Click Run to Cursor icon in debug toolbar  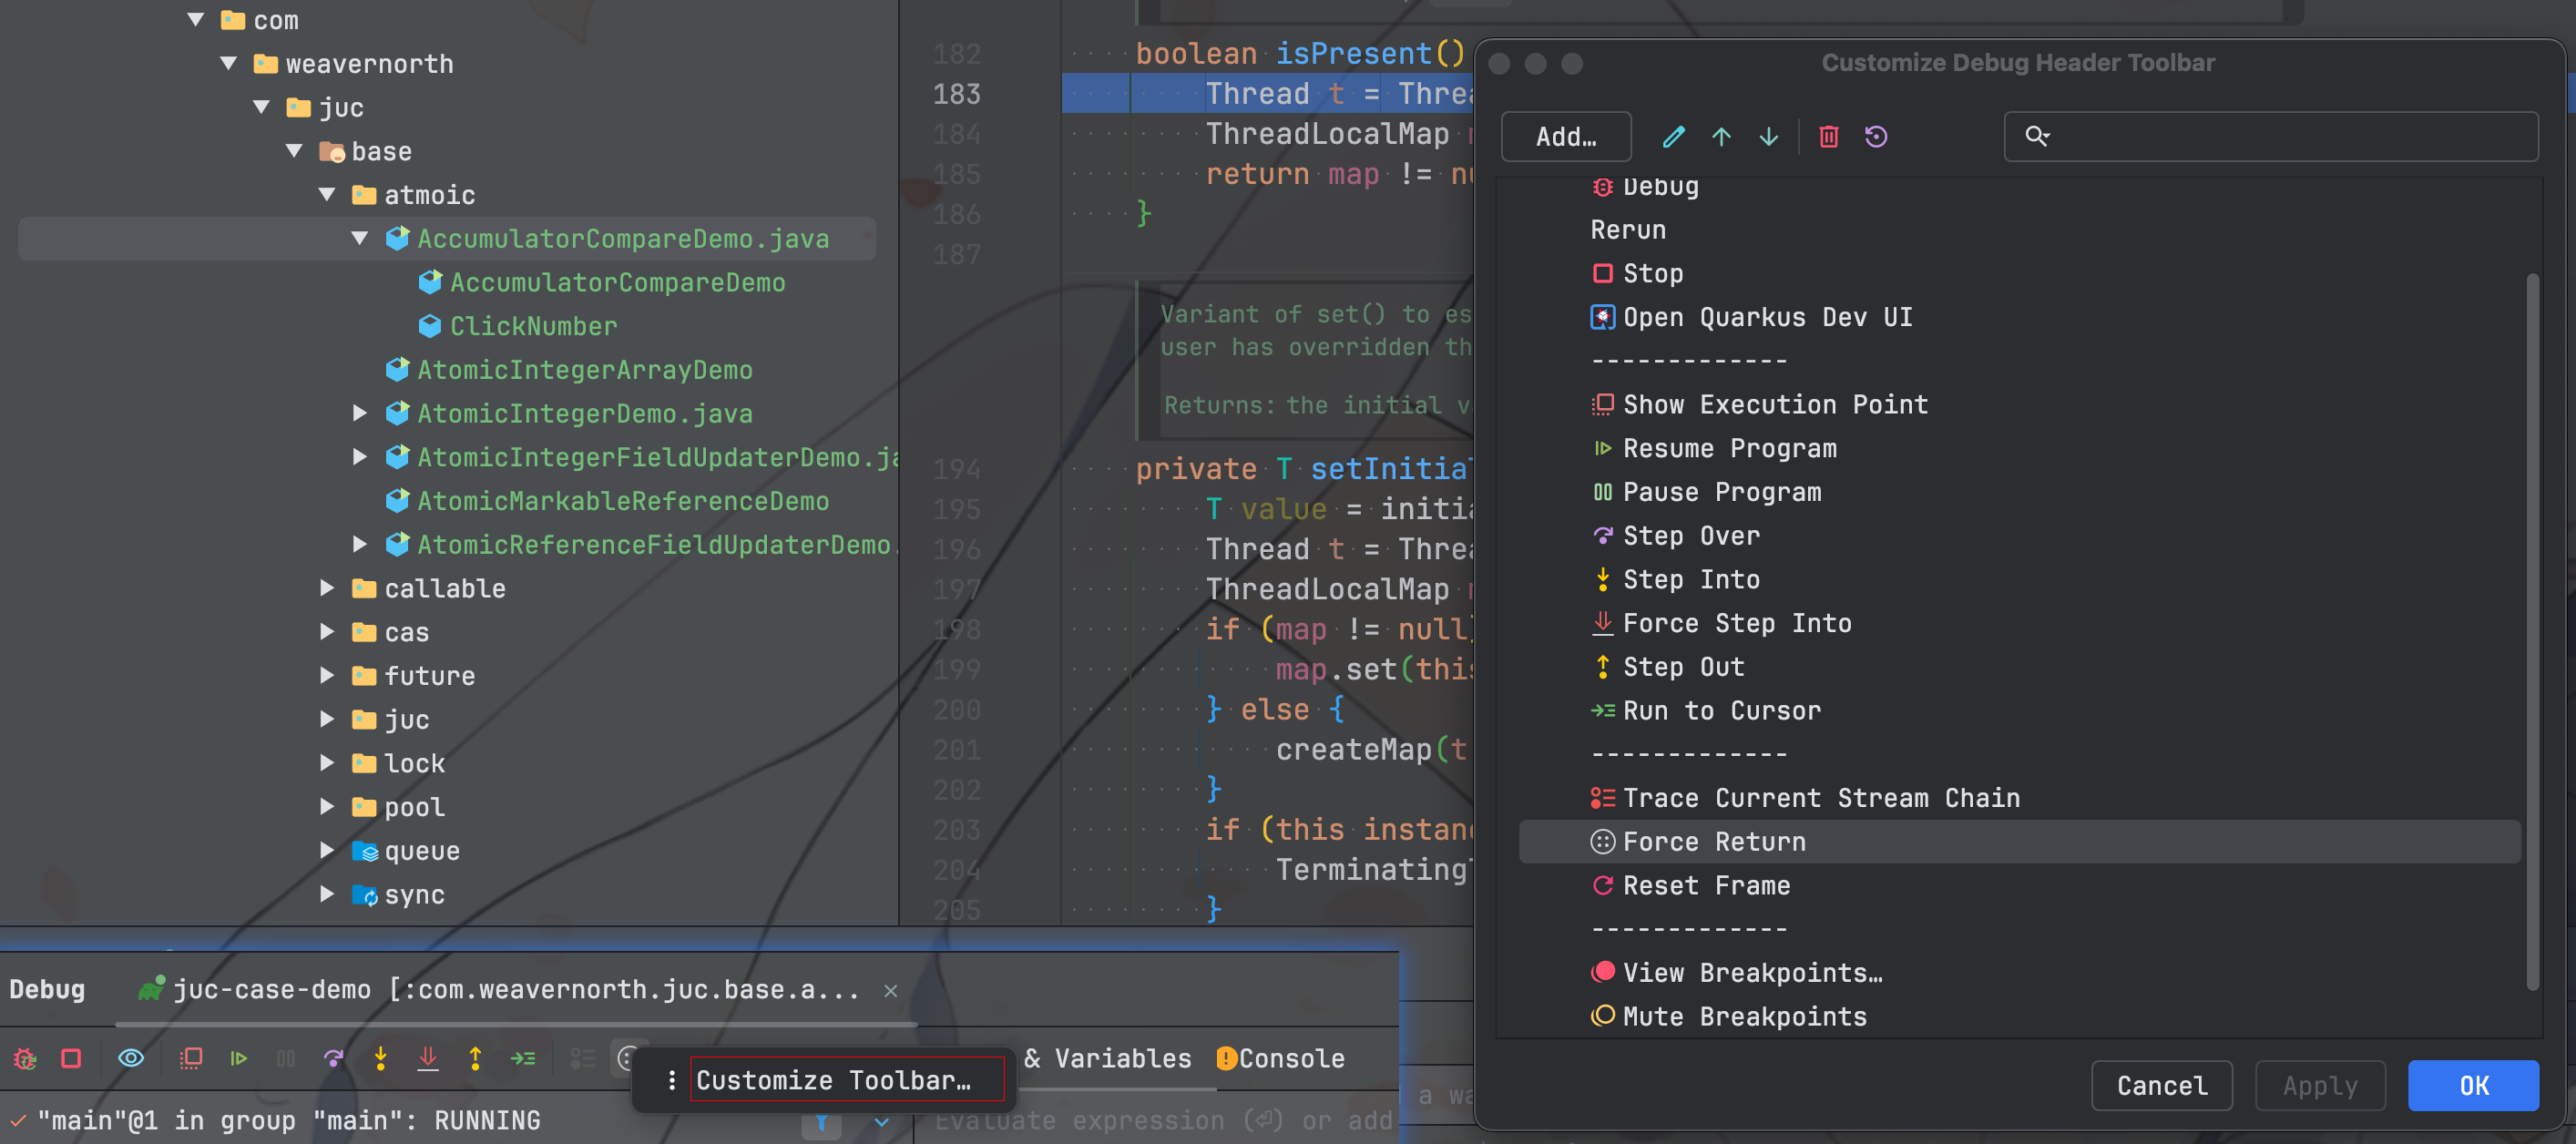(x=523, y=1058)
